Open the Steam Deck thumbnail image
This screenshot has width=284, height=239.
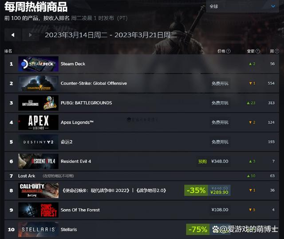coord(38,64)
